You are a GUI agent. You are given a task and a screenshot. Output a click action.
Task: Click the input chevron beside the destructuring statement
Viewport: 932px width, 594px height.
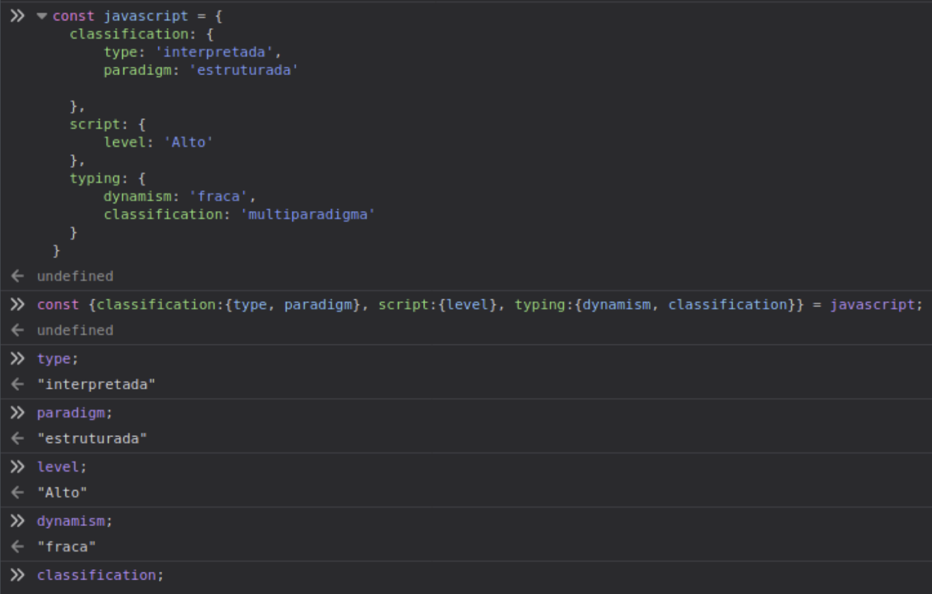pyautogui.click(x=18, y=305)
